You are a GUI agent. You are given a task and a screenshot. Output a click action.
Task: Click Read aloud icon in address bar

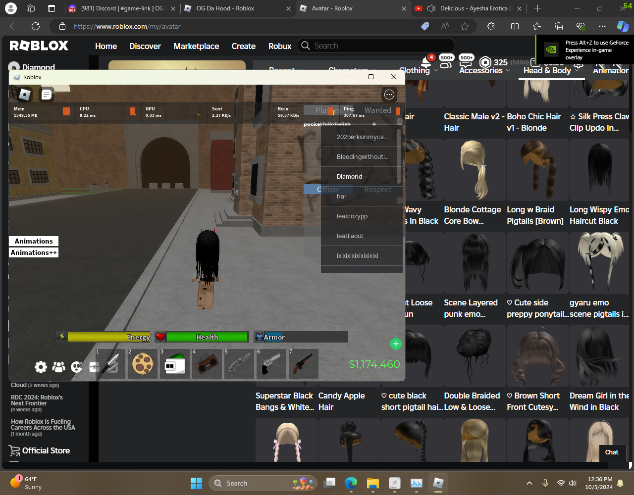click(x=445, y=26)
